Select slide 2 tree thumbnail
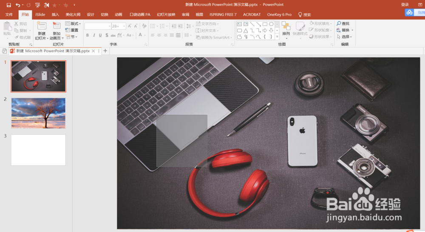Screen dimensions: 425x232 38,113
